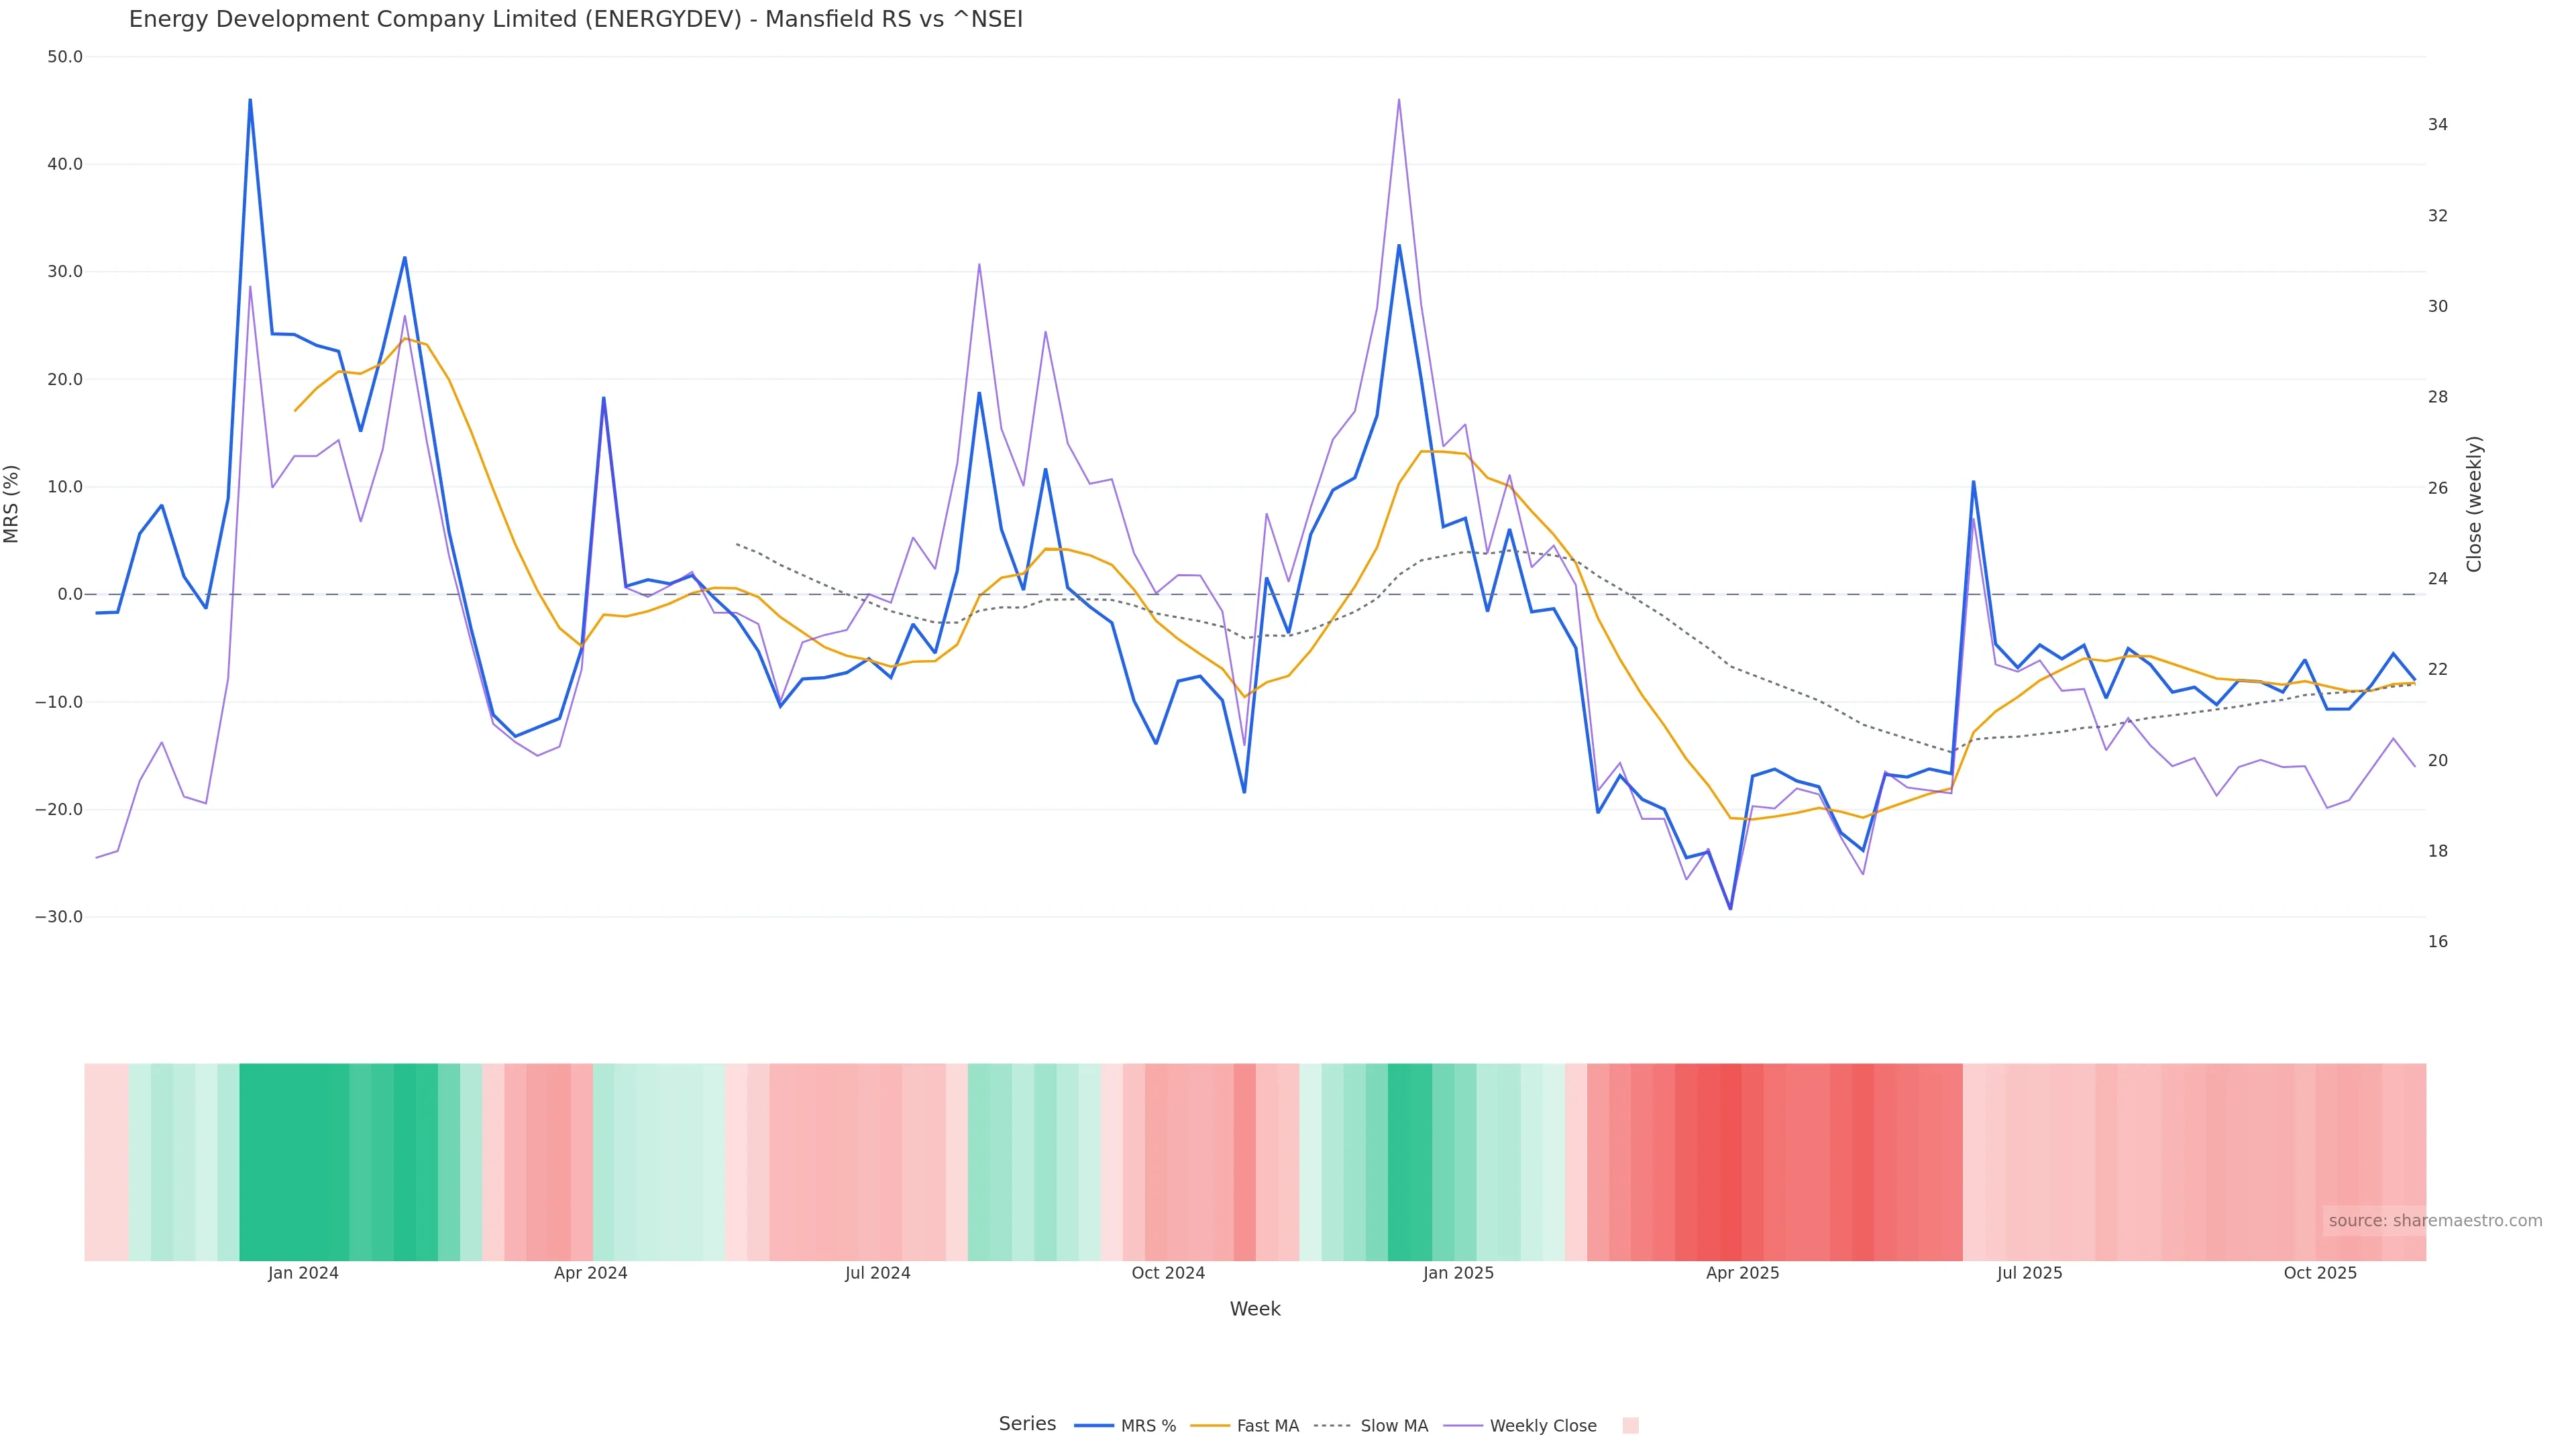
Task: Click the Oct 2025 x-axis tick label
Action: click(2320, 1274)
